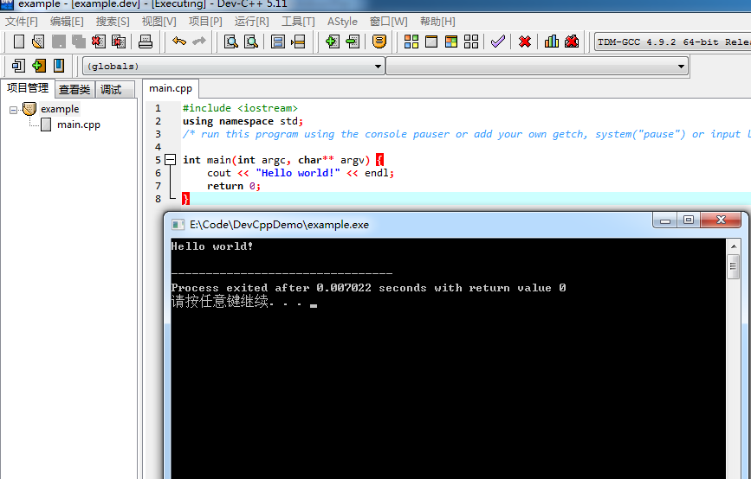The height and width of the screenshot is (479, 751).
Task: Open Project Options shield icon
Action: tap(379, 42)
